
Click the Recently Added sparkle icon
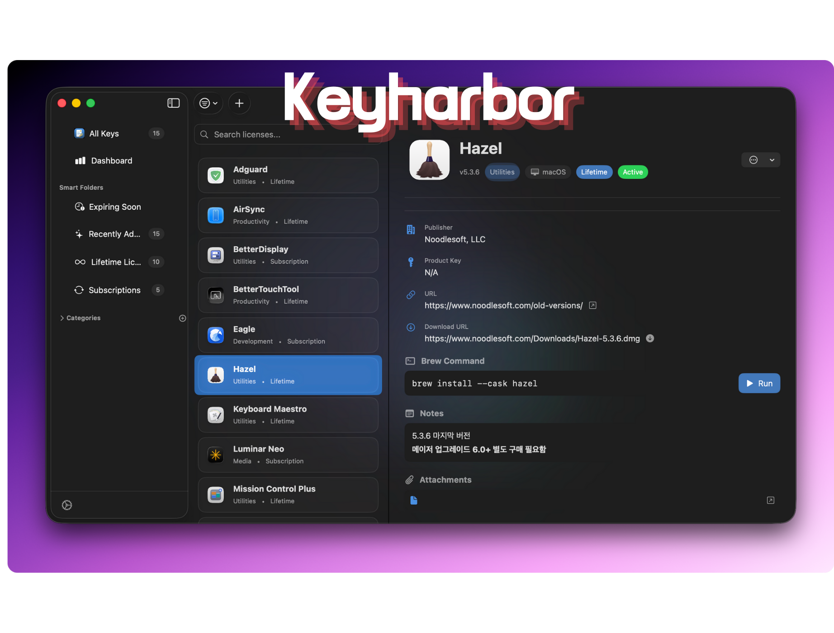79,234
